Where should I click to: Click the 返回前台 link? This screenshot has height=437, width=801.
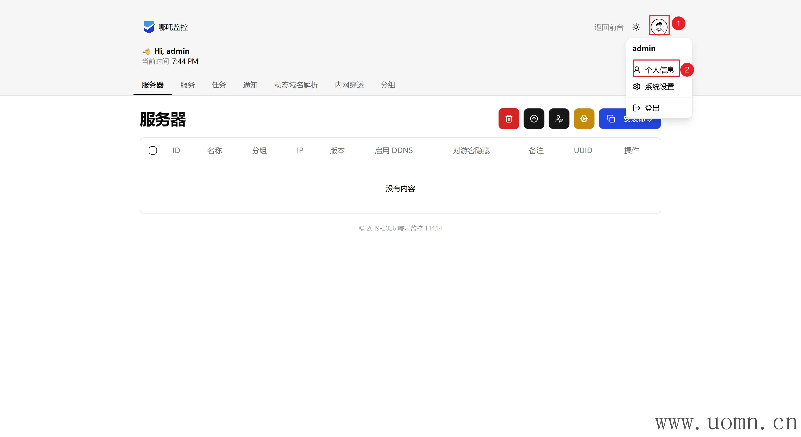[609, 27]
